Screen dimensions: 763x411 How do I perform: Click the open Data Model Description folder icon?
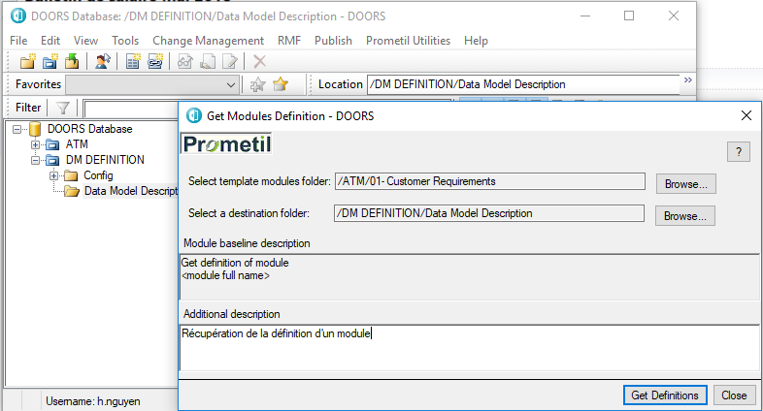(x=72, y=191)
